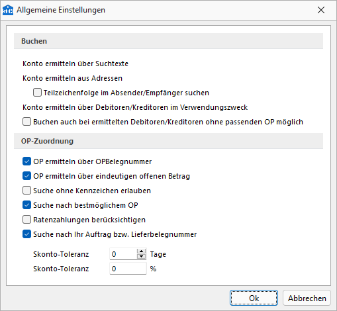Click Konto ermitteln aus Adressen label
Image resolution: width=337 pixels, height=311 pixels.
72,78
